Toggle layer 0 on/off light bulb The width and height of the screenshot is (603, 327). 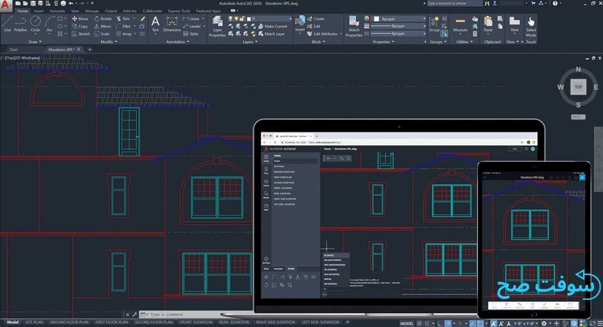[x=230, y=19]
